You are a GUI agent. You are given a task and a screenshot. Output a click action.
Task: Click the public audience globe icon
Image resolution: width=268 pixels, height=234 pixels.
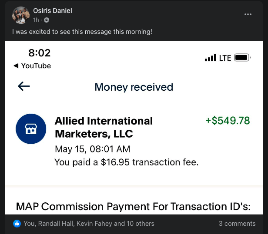tap(47, 20)
